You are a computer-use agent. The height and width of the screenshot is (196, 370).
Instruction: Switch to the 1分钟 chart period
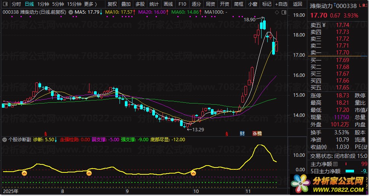(x=43, y=4)
